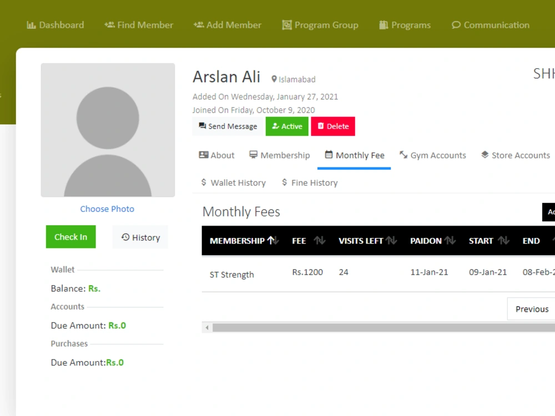Click the Previous pagination button

[x=531, y=309]
